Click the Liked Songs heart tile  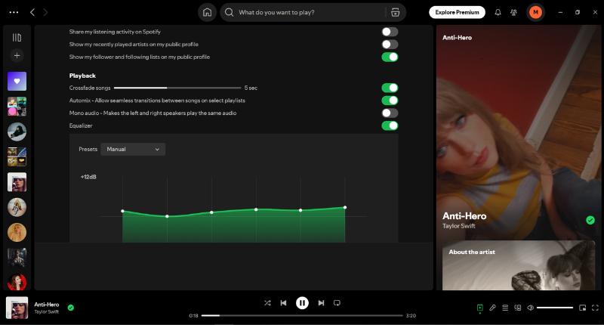coord(17,81)
